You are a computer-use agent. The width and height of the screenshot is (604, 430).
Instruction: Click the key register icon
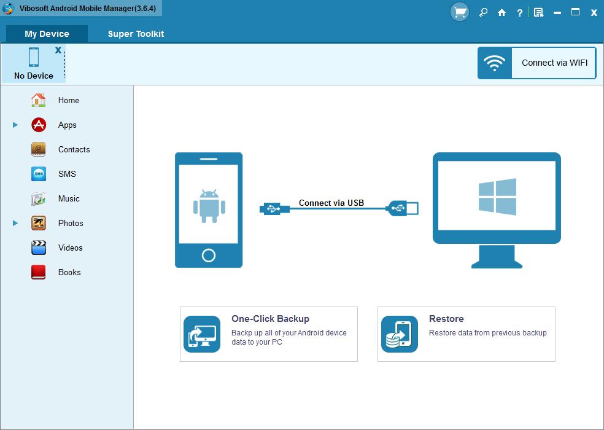tap(483, 13)
